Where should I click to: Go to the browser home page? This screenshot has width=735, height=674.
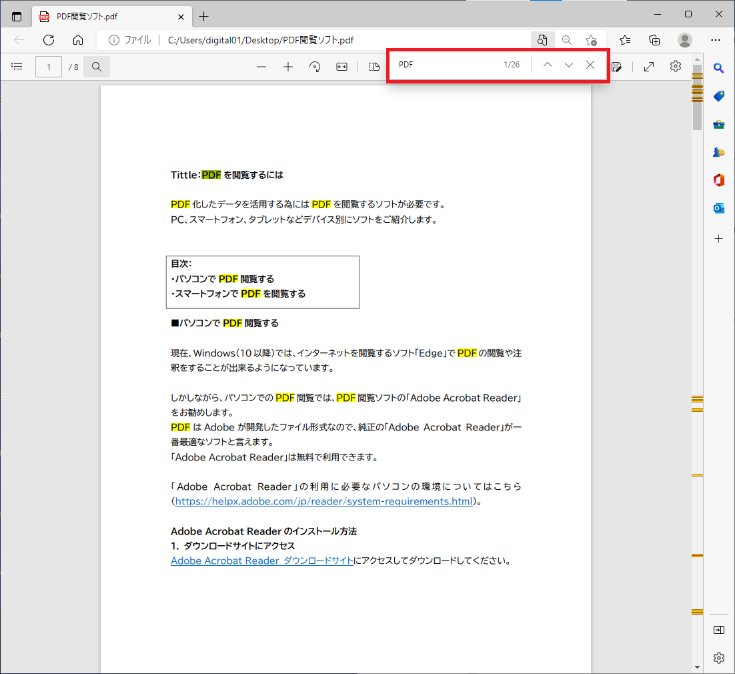click(x=78, y=40)
